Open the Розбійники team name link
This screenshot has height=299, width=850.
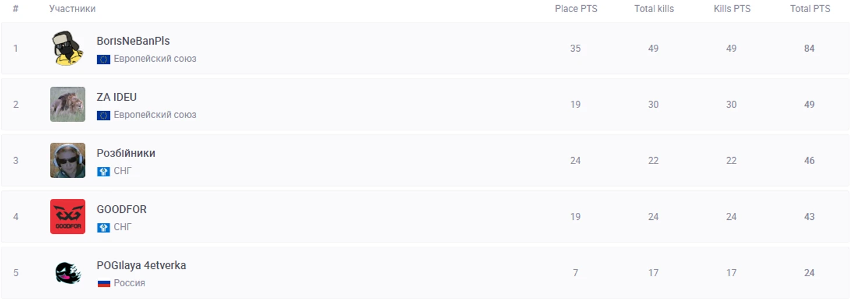pyautogui.click(x=126, y=153)
